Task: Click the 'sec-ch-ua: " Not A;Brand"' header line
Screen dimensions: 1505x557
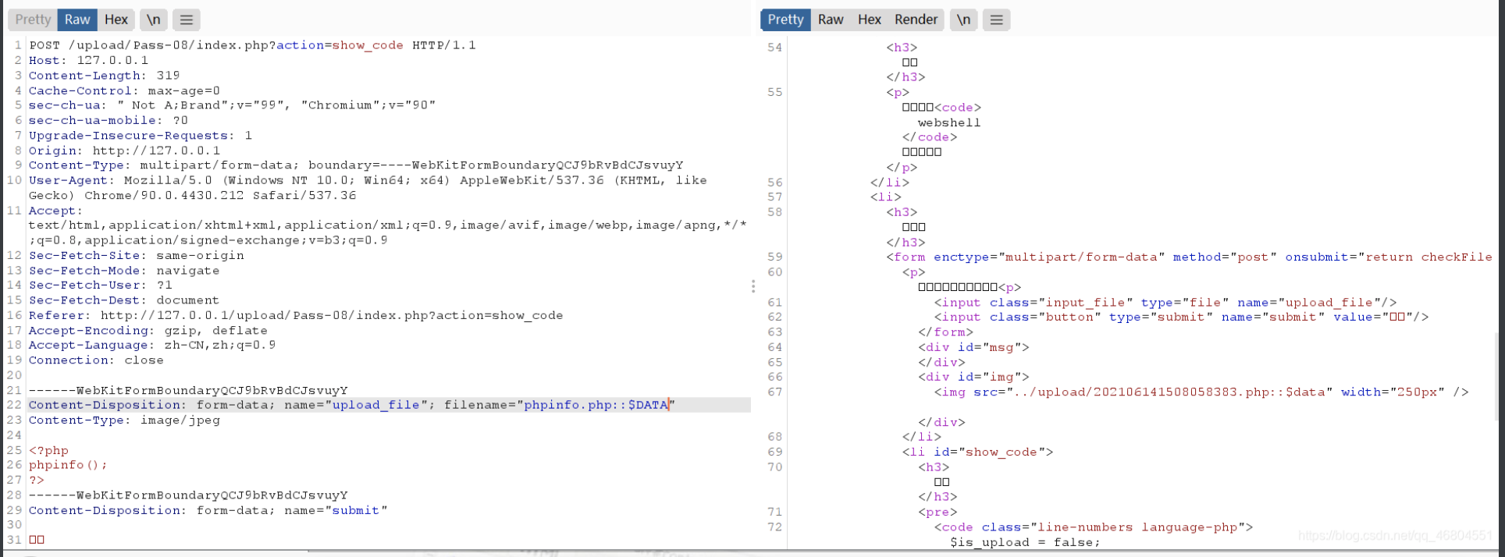Action: [232, 105]
